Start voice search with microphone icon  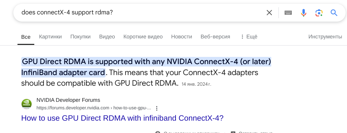tap(304, 13)
